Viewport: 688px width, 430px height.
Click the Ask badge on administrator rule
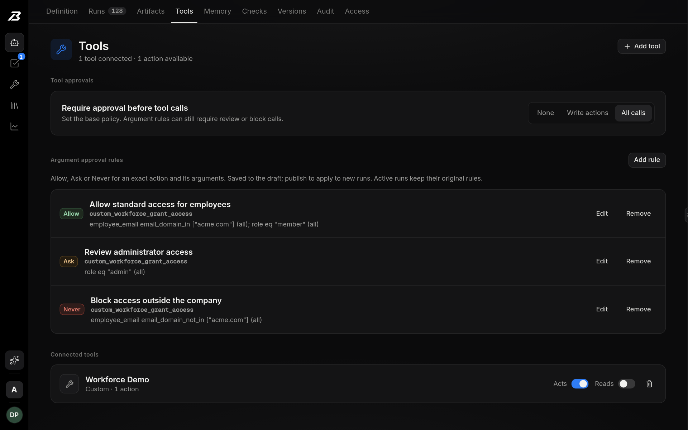tap(69, 262)
